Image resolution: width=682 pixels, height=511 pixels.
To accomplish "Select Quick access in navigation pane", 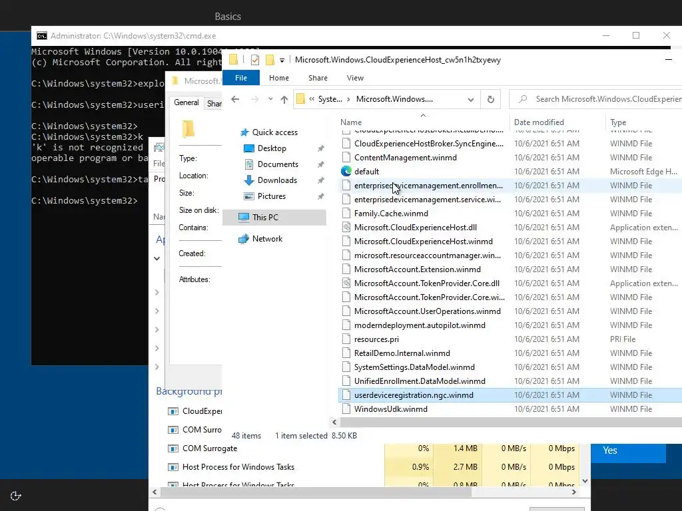I will pyautogui.click(x=275, y=132).
